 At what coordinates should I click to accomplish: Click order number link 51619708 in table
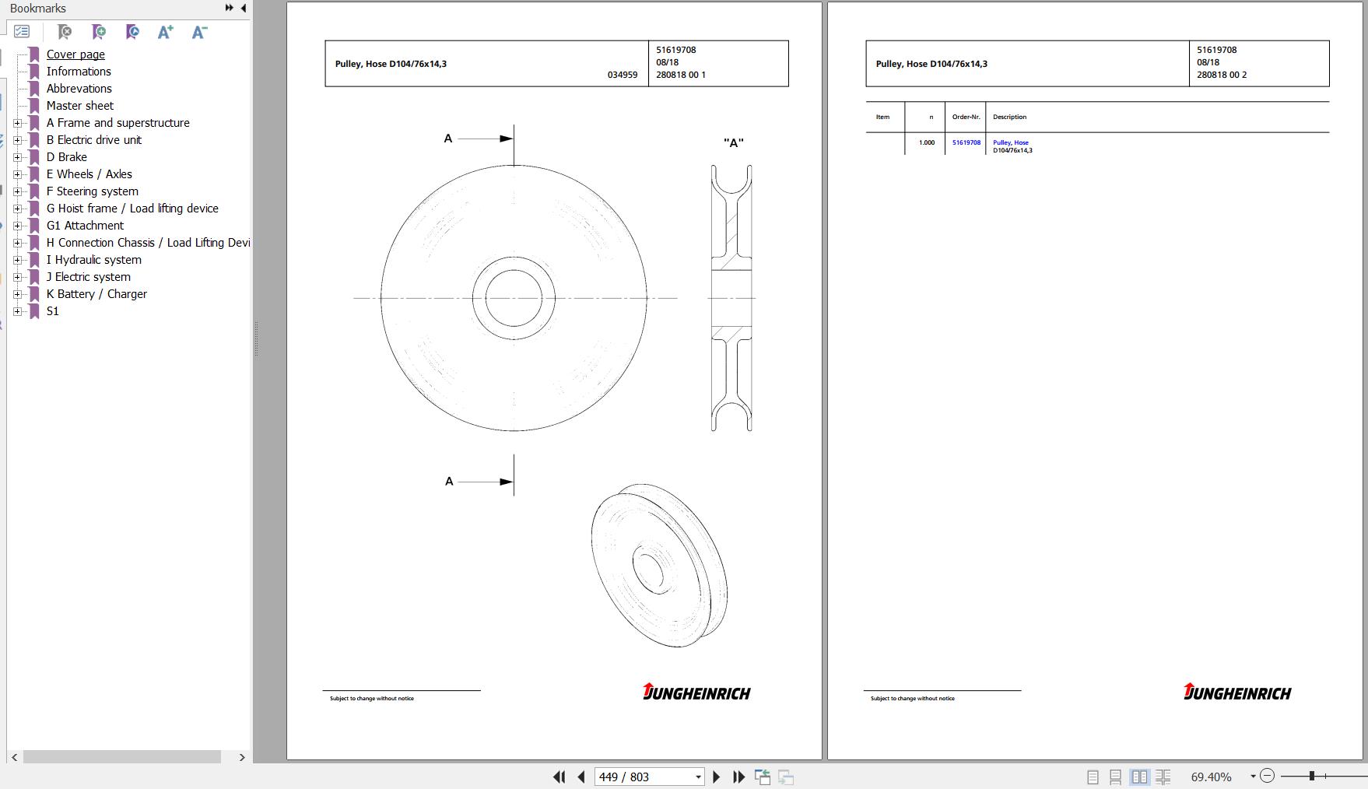966,142
